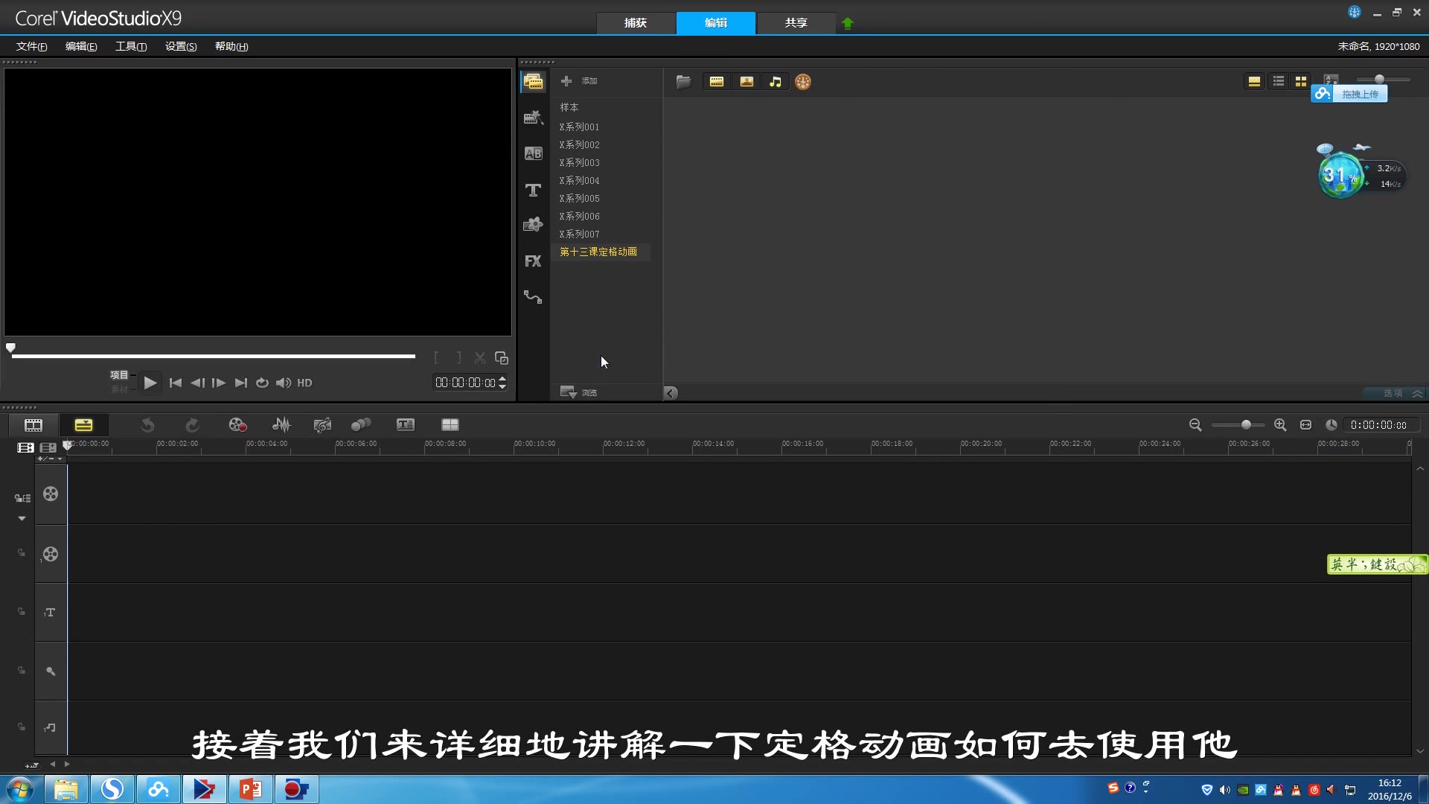Open the Transitions (AB) library panel
1429x804 pixels.
coord(533,153)
